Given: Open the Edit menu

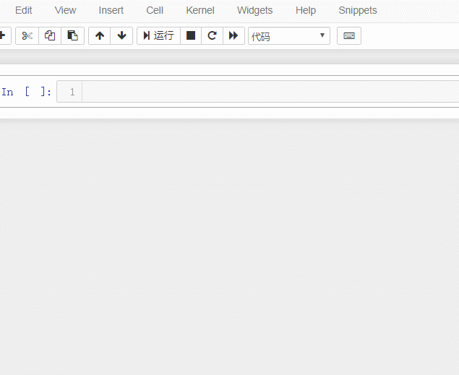Looking at the screenshot, I should click(23, 11).
